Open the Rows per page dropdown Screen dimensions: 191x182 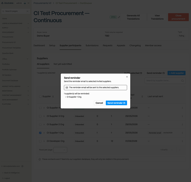60,150
